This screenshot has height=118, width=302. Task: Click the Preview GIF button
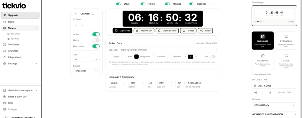click(144, 31)
